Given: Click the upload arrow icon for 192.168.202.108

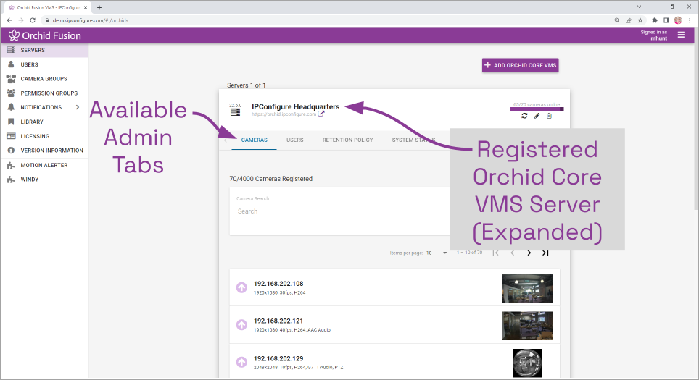Looking at the screenshot, I should [x=241, y=287].
